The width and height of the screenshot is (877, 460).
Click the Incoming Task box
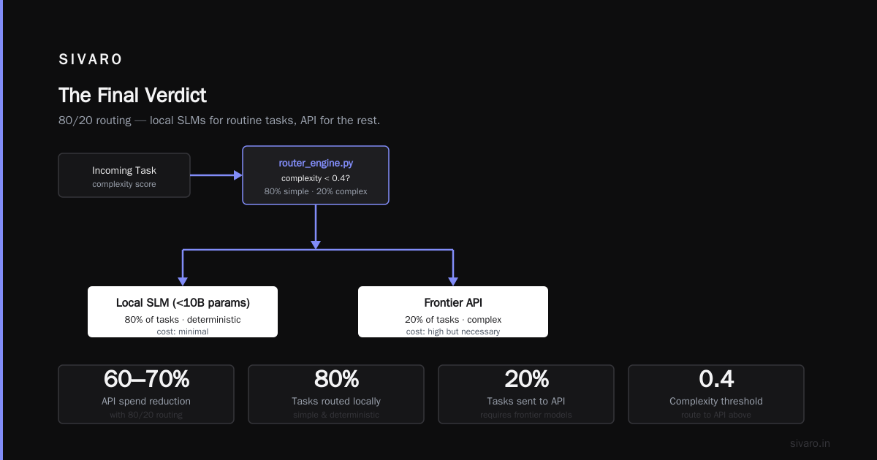(x=124, y=175)
